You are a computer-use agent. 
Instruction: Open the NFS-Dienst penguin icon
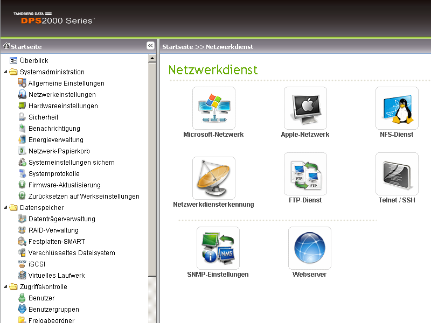[x=397, y=108]
